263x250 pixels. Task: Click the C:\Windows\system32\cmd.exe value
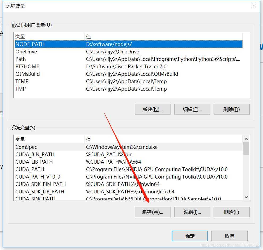pos(122,147)
